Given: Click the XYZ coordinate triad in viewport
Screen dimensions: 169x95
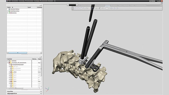Looking at the screenshot, I should 47,89.
